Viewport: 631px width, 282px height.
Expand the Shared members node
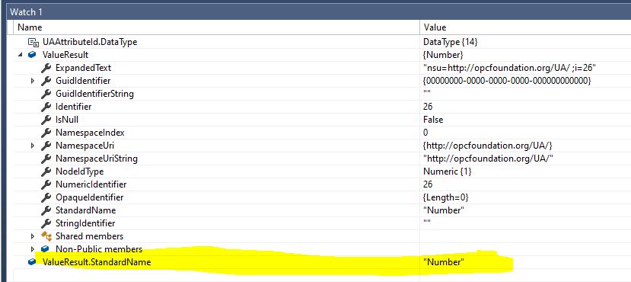pyautogui.click(x=33, y=236)
